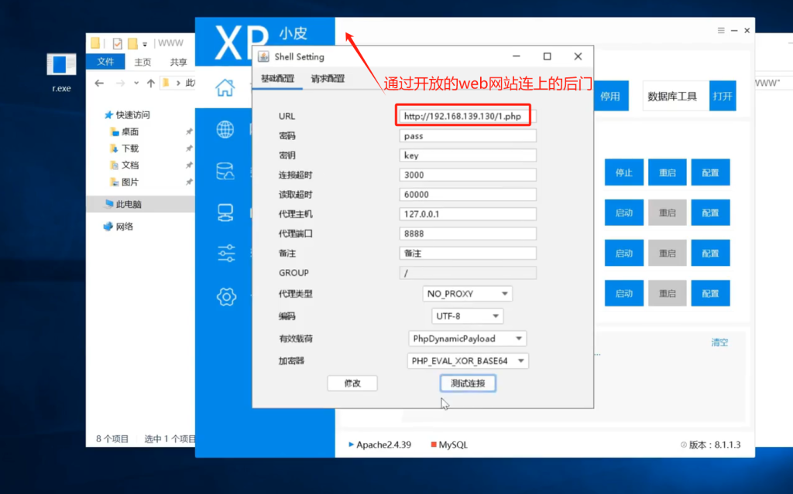793x494 pixels.
Task: Open the hamburger menu icon of XP panel
Action: click(721, 30)
